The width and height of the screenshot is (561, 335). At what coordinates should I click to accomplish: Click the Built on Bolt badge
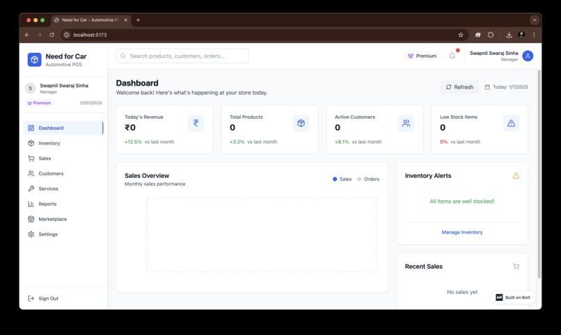pyautogui.click(x=513, y=297)
